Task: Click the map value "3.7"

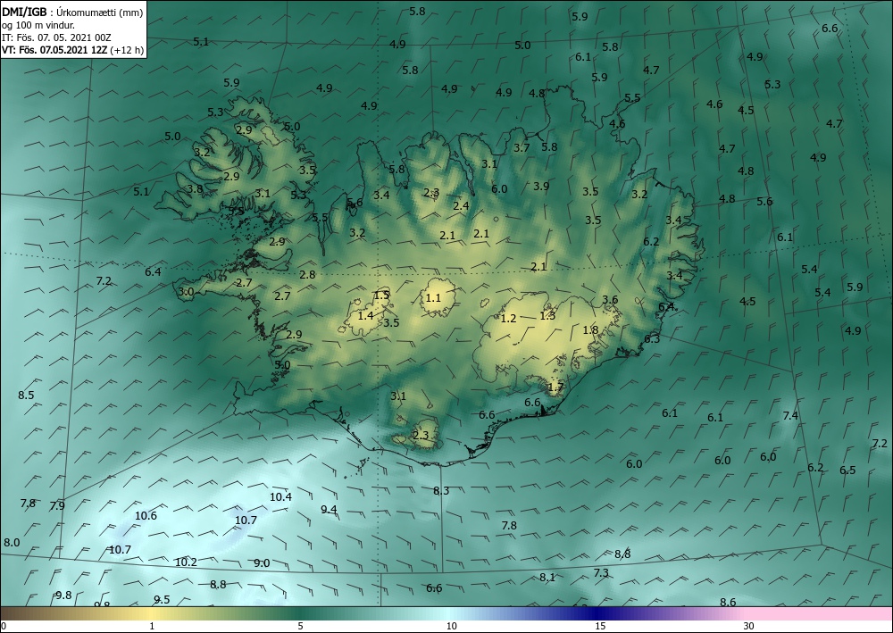Action: pyautogui.click(x=522, y=148)
